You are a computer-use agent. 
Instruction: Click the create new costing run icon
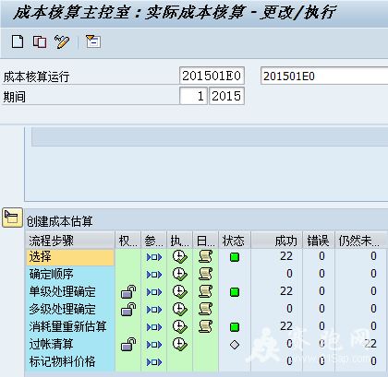click(x=18, y=41)
